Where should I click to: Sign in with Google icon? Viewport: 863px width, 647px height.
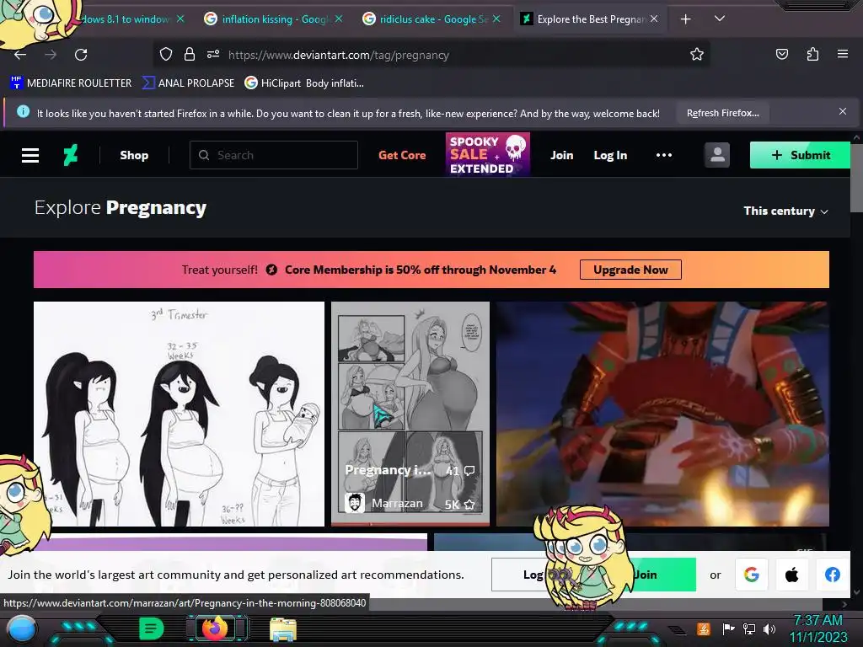[x=752, y=575]
